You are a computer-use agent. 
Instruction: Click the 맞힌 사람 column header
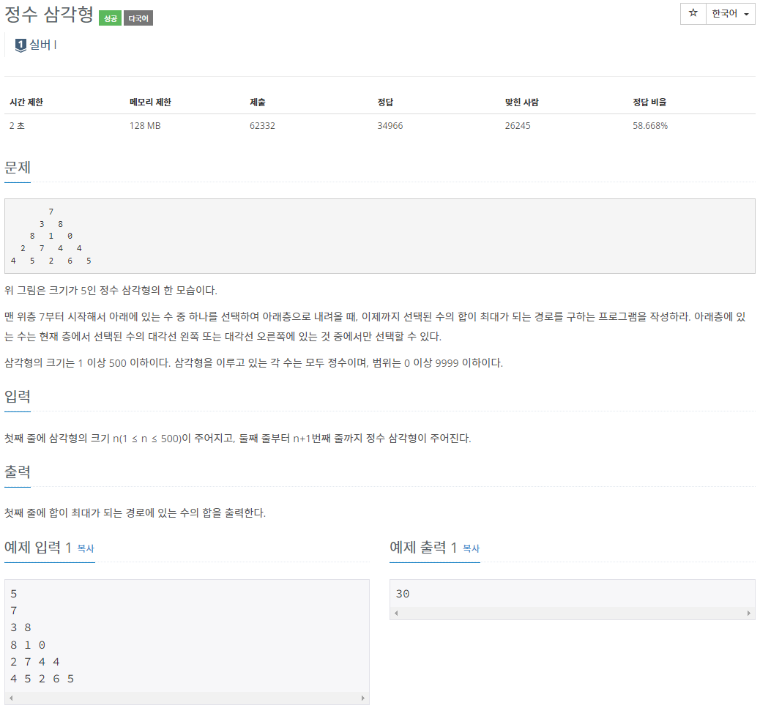click(x=521, y=103)
